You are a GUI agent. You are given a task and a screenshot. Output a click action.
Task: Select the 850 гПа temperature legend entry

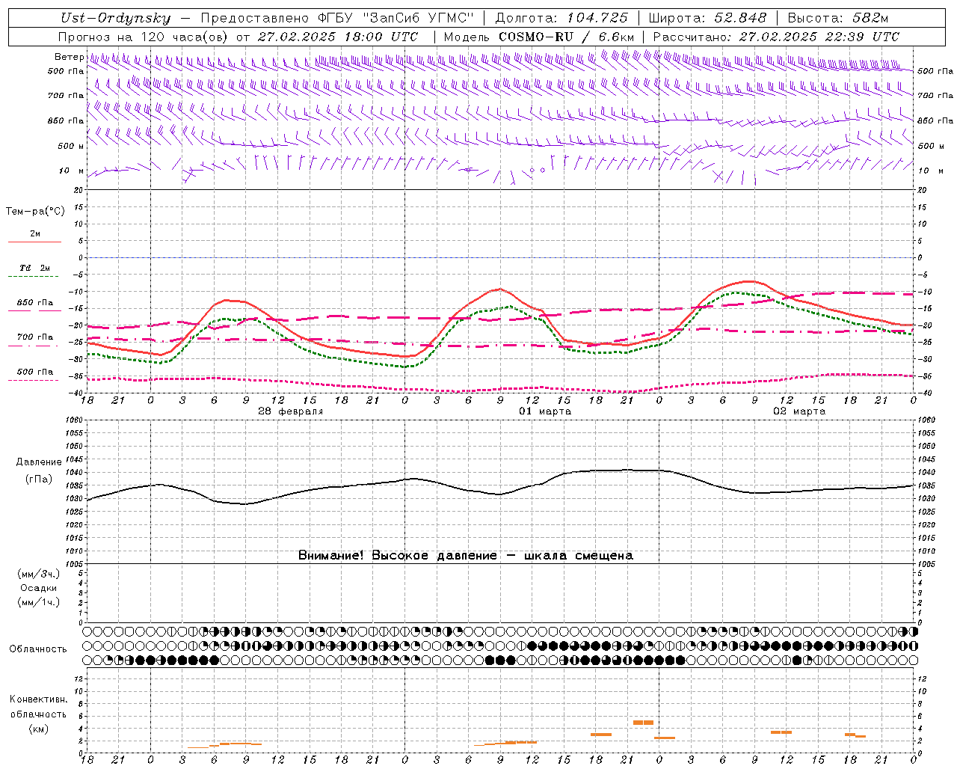point(35,303)
